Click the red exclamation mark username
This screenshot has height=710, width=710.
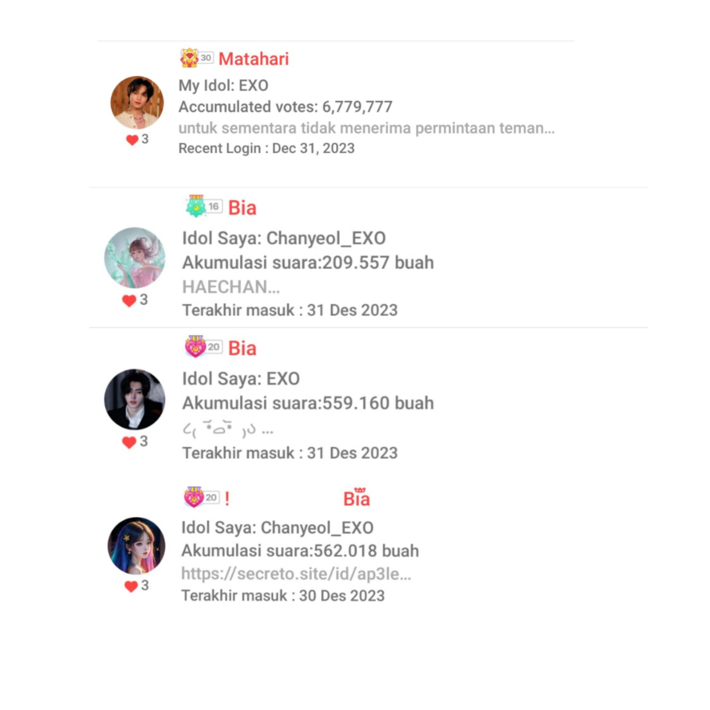[227, 498]
